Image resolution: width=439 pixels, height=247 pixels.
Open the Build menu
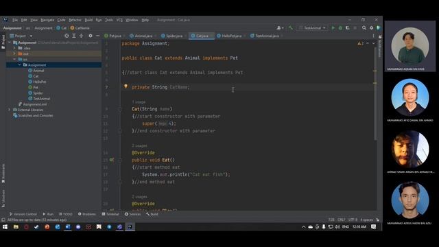click(x=88, y=20)
